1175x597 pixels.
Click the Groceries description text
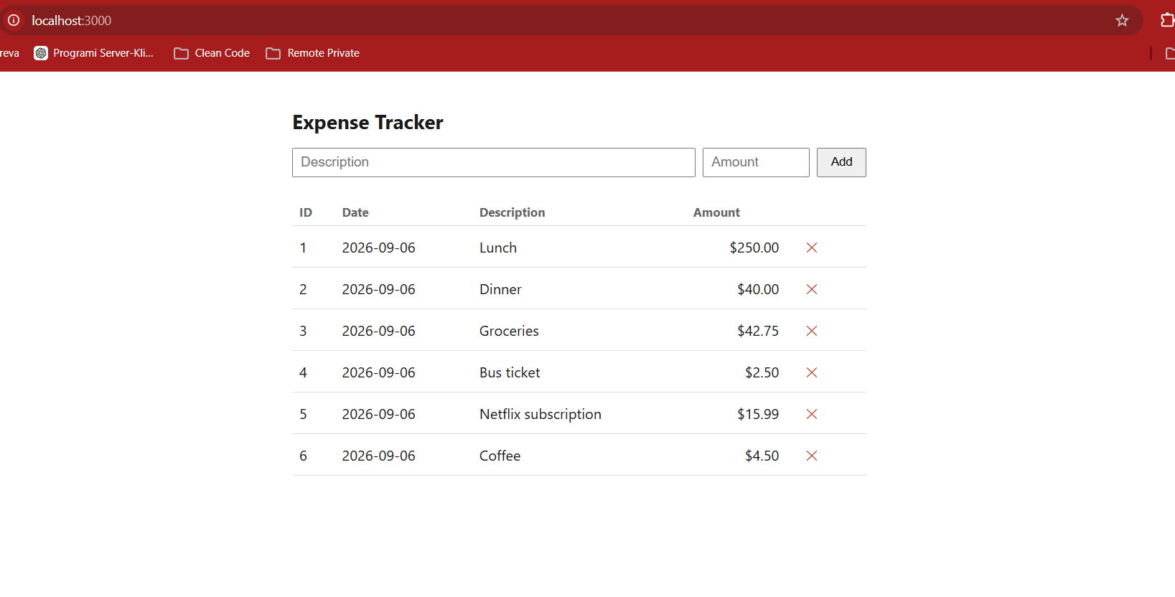point(509,331)
